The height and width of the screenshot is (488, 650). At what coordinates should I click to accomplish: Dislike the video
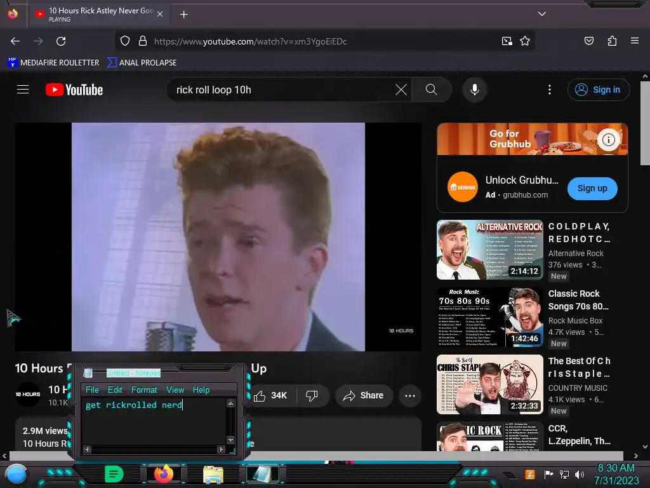(x=312, y=395)
